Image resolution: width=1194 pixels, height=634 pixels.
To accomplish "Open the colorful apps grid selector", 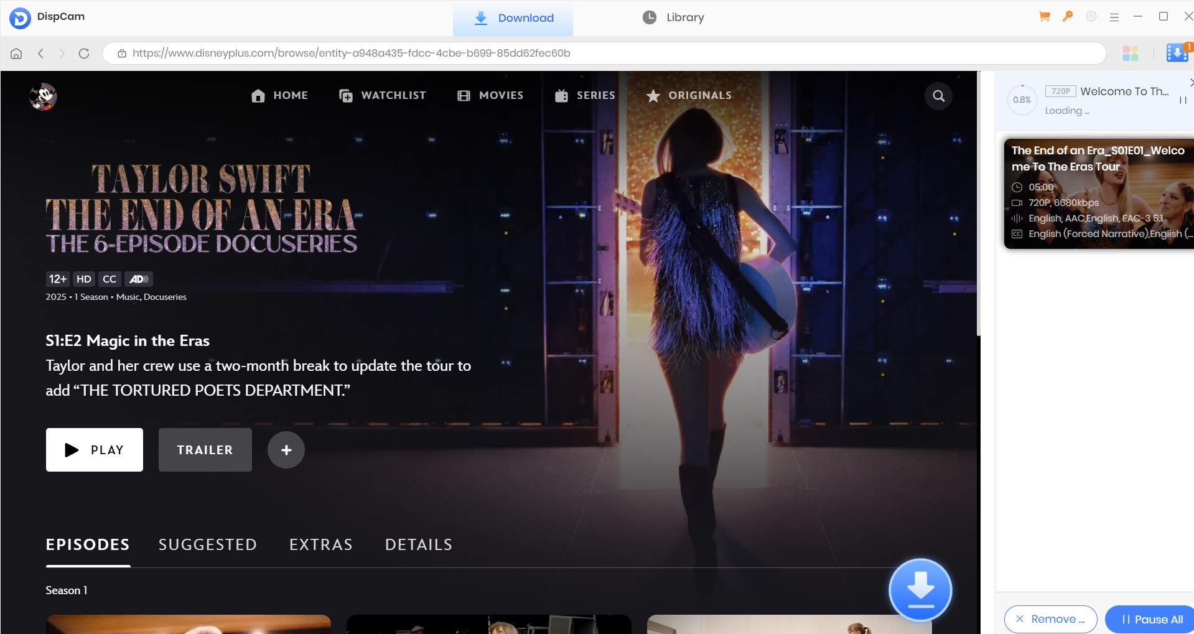I will (x=1131, y=54).
